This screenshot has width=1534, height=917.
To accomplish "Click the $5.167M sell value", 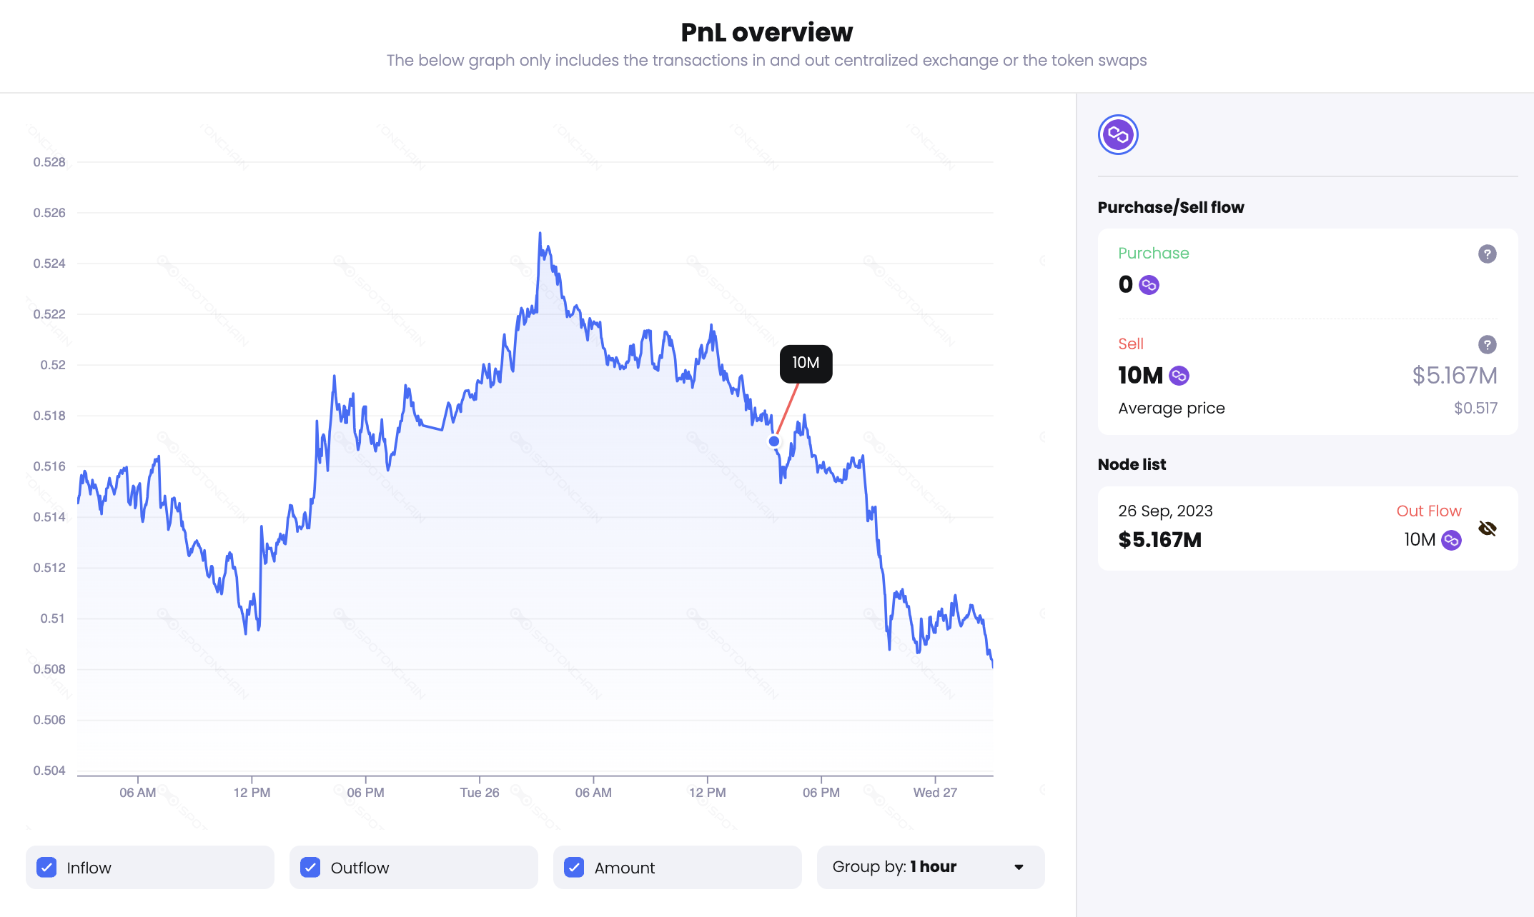I will pyautogui.click(x=1454, y=376).
